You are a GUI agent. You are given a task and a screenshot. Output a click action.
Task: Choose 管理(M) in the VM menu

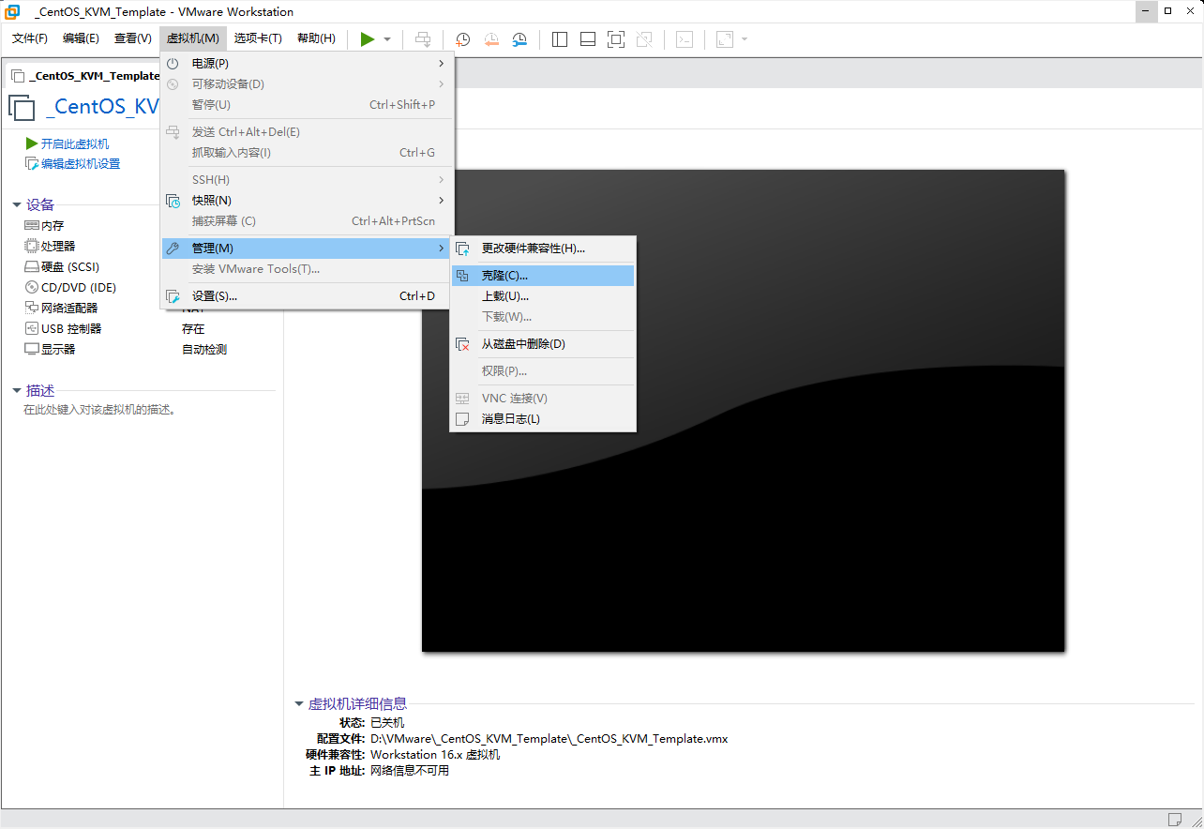click(x=307, y=249)
